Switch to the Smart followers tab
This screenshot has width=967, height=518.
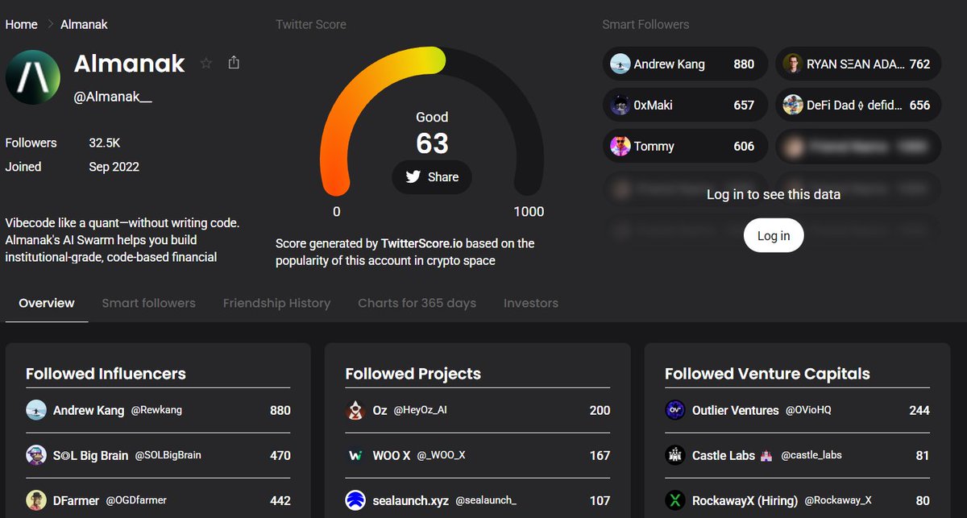point(148,303)
